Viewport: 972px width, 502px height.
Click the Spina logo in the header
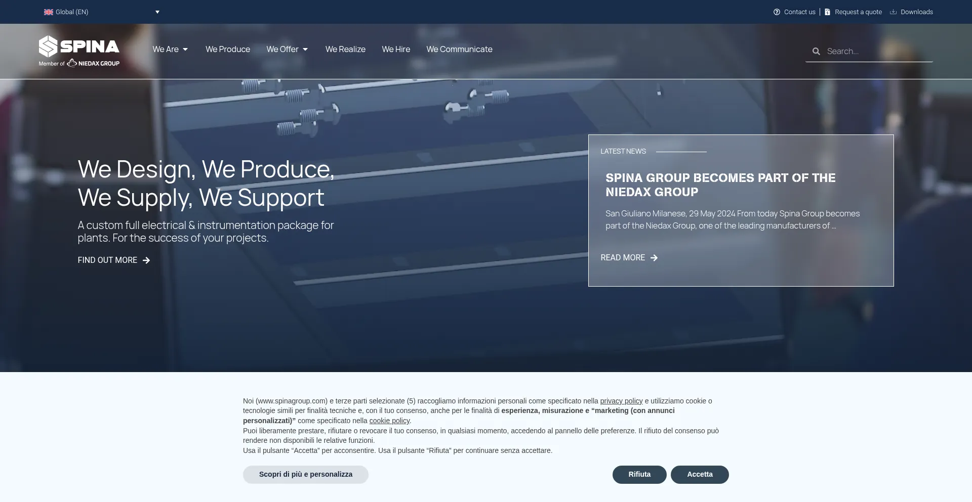[79, 51]
